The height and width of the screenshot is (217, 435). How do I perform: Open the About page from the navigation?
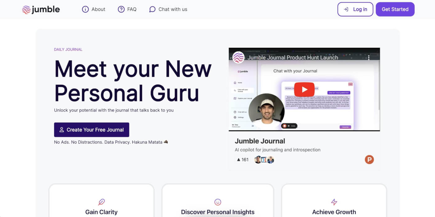(x=94, y=9)
